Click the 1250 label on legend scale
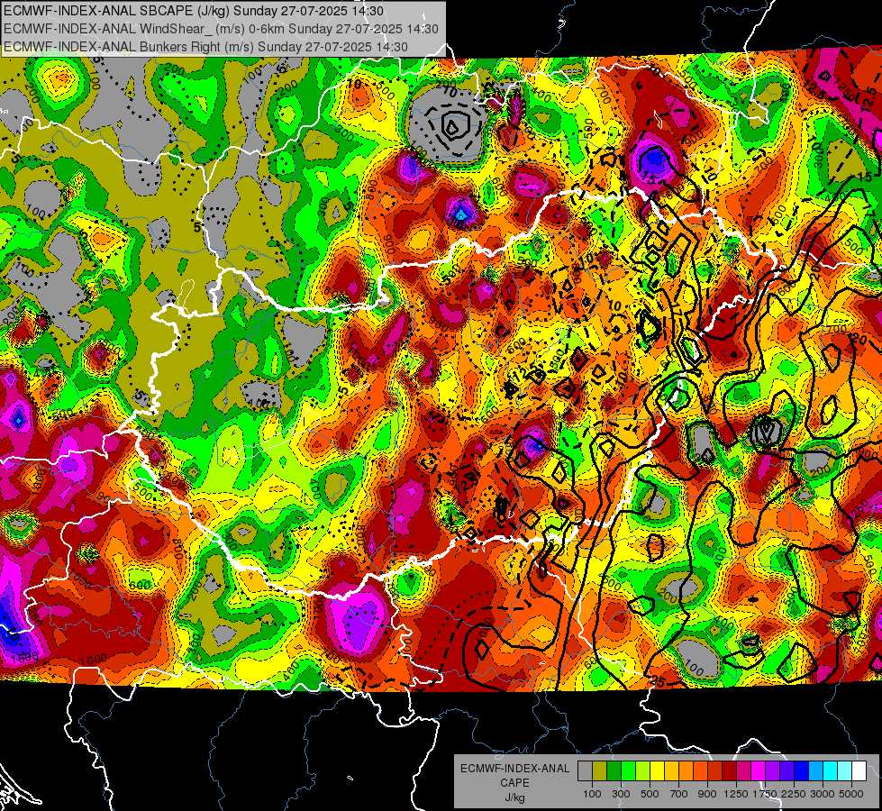Viewport: 882px width, 811px height. pos(736,794)
